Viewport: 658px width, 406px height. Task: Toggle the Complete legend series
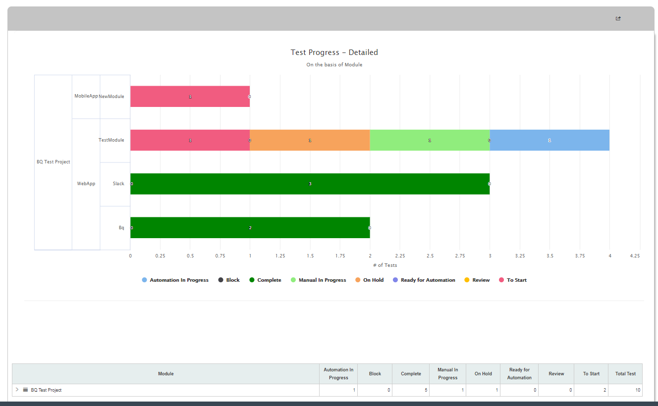click(x=265, y=280)
